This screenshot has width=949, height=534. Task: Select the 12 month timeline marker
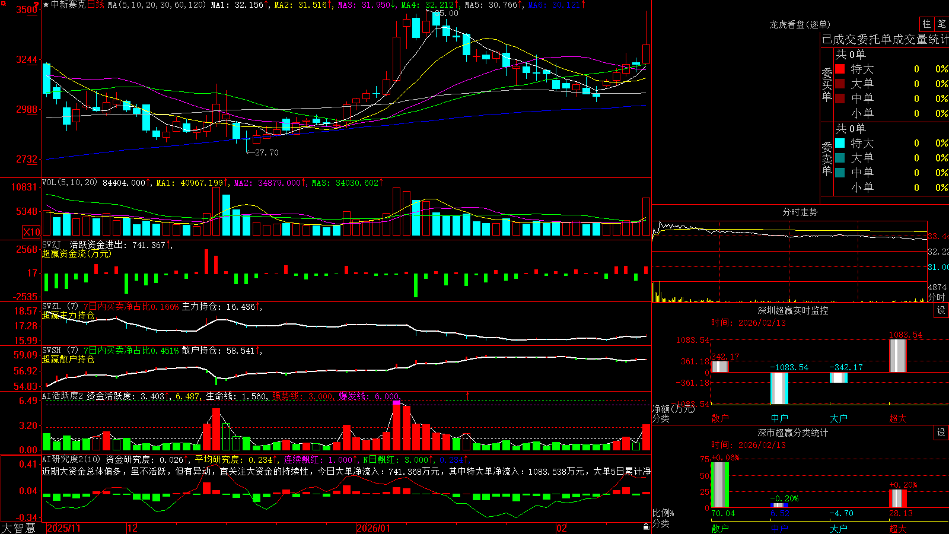pos(133,528)
